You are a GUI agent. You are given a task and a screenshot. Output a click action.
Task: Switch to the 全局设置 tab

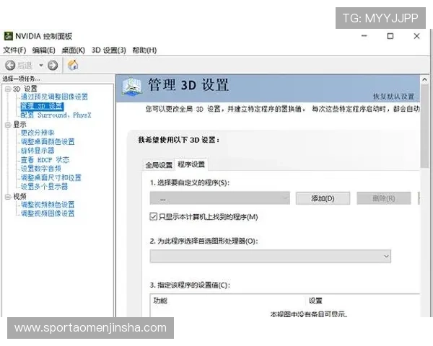pyautogui.click(x=159, y=165)
